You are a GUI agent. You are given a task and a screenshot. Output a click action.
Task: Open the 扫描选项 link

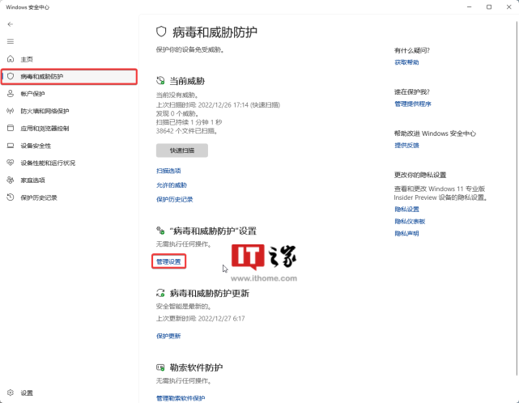coord(168,171)
